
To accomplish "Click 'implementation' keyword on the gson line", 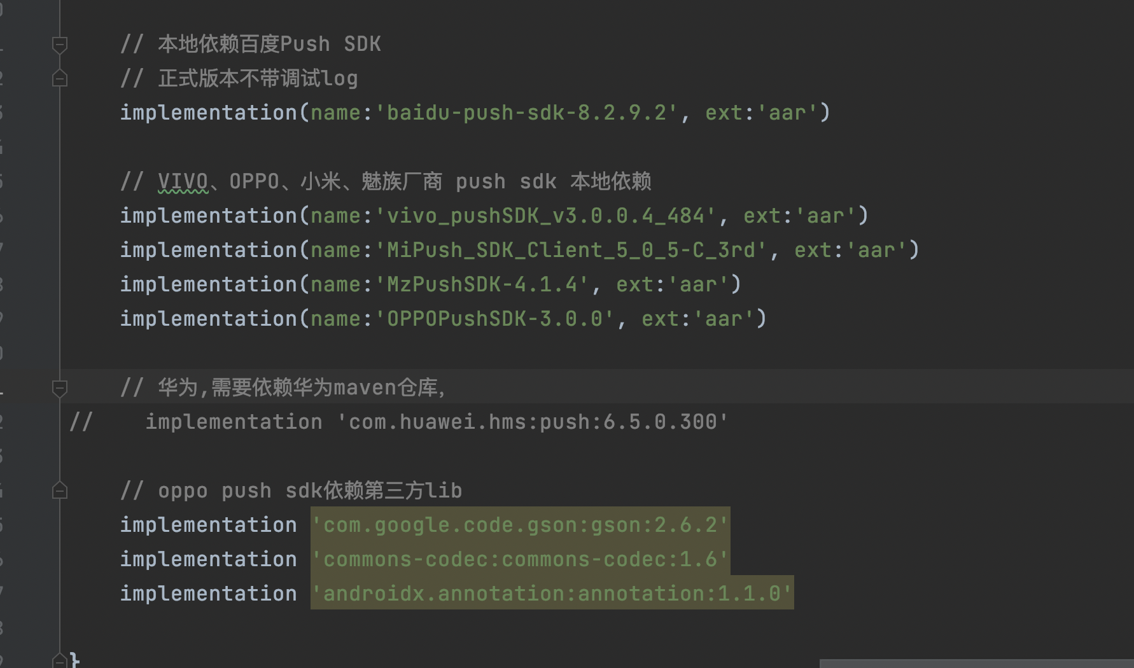I will pyautogui.click(x=208, y=525).
